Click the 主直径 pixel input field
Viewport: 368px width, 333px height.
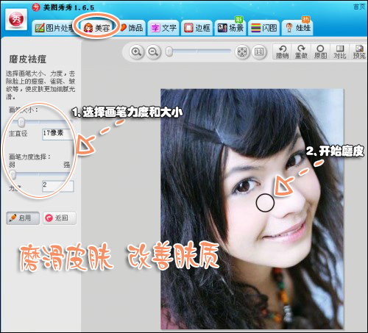coord(58,134)
